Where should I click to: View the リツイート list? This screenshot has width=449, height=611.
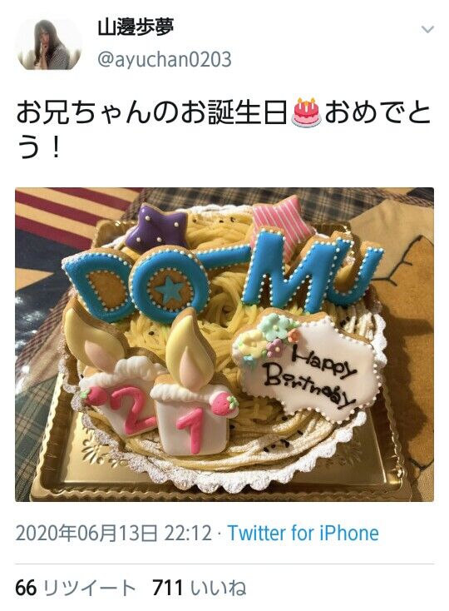(76, 588)
